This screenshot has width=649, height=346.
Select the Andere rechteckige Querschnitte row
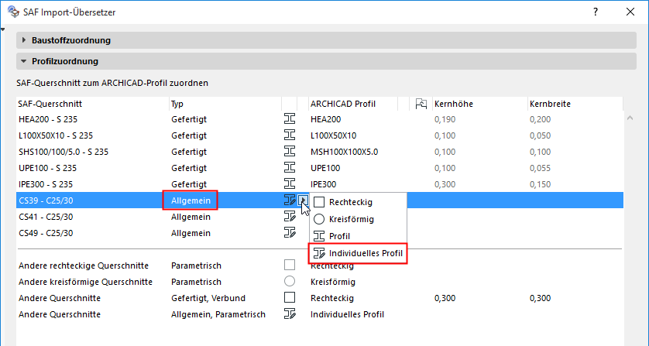click(x=320, y=265)
